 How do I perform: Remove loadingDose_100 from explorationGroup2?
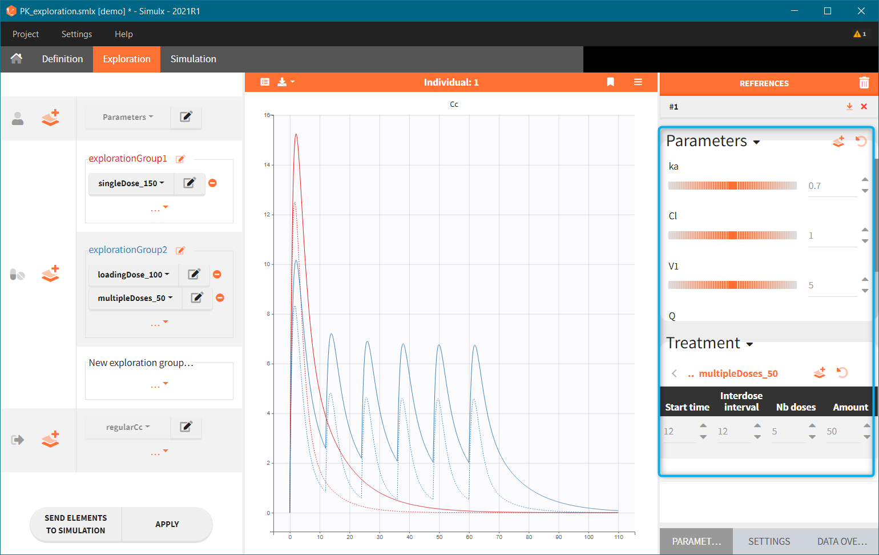click(217, 275)
